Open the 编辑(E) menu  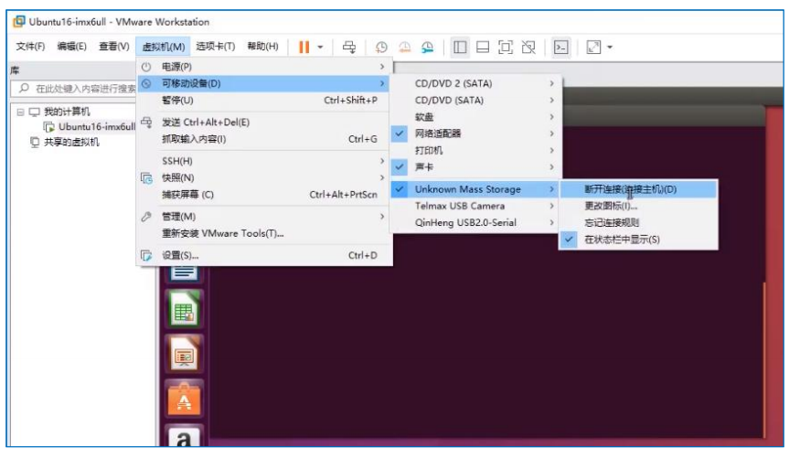71,47
